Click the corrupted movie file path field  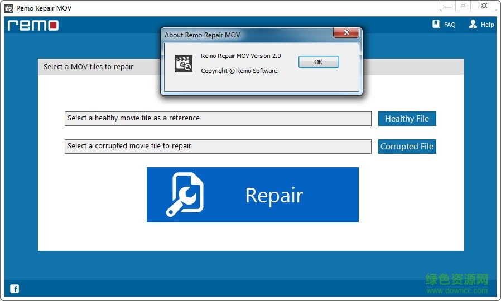[218, 147]
